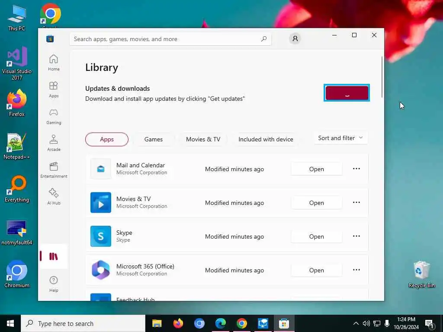Click the Microsoft Store taskbar icon
The image size is (443, 332).
click(284, 323)
